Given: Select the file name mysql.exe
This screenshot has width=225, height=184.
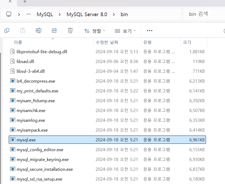Looking at the screenshot, I should pyautogui.click(x=26, y=140).
